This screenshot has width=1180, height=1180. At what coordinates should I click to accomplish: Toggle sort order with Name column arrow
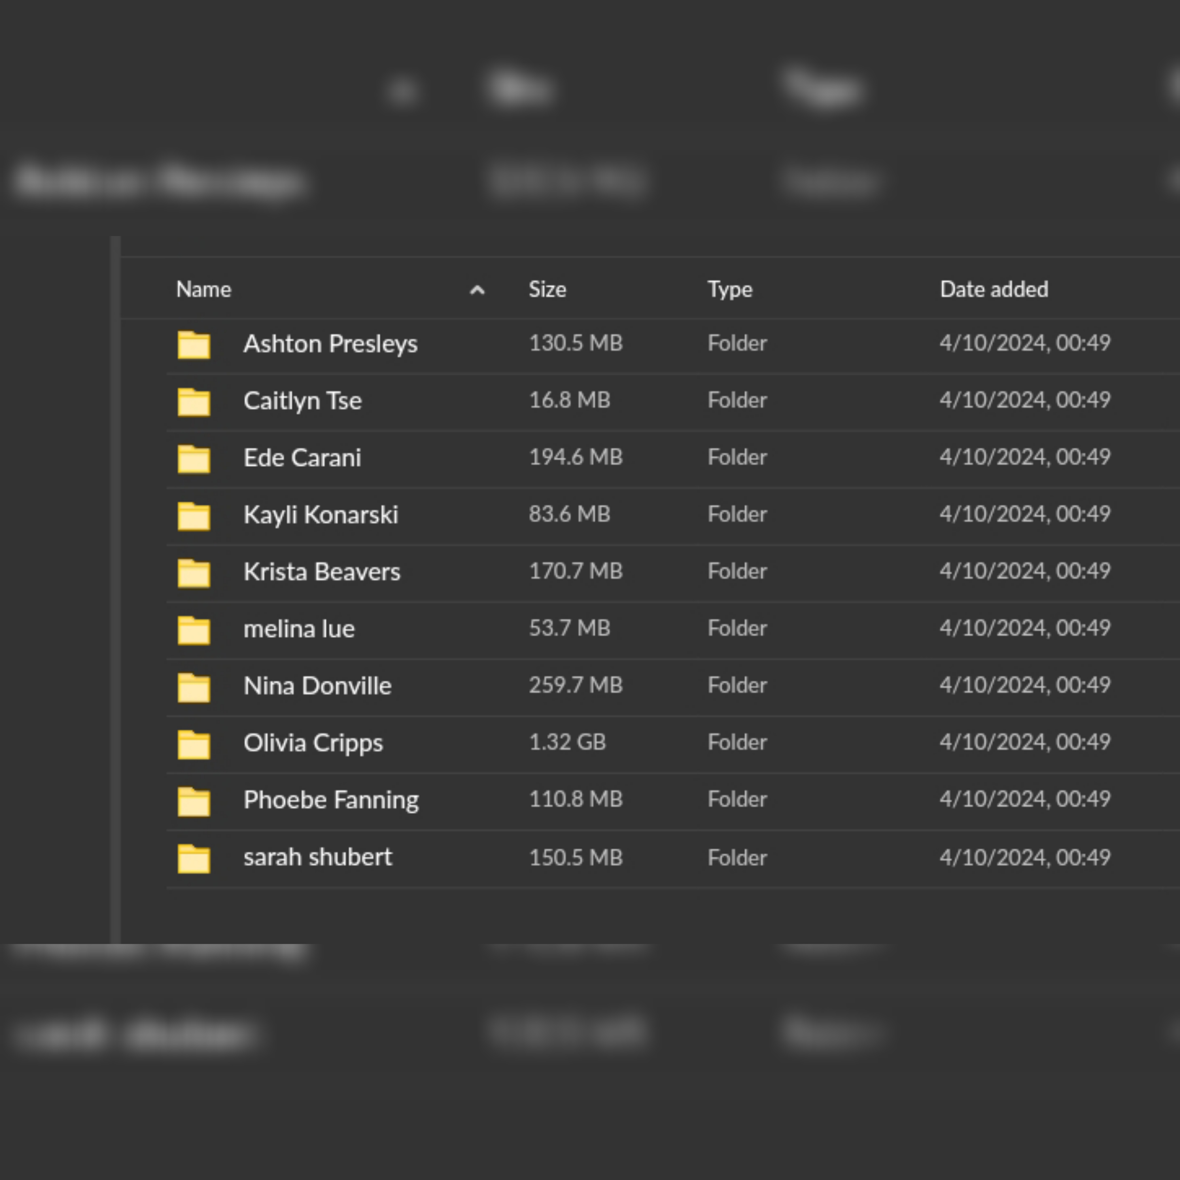tap(477, 290)
